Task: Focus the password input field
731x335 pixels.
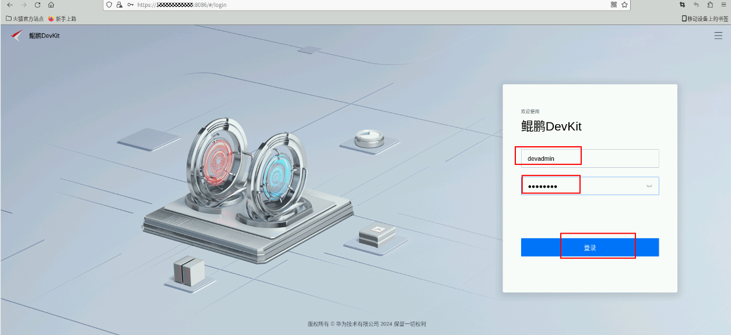Action: pyautogui.click(x=590, y=186)
